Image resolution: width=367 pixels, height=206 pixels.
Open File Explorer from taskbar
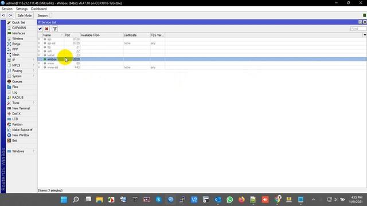point(99,200)
